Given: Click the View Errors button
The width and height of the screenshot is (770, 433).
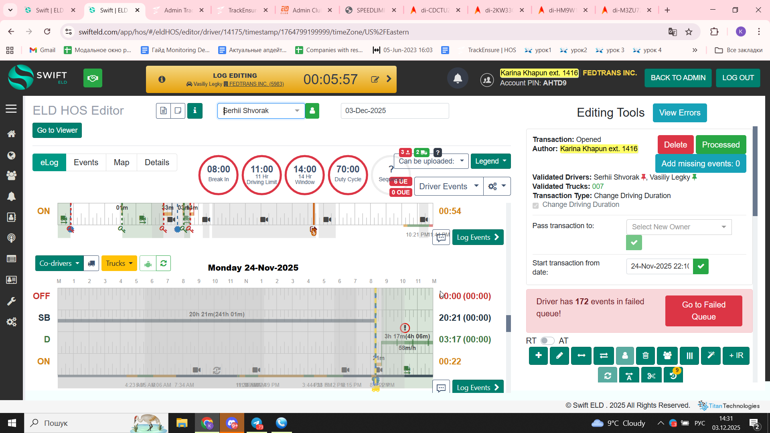Looking at the screenshot, I should pyautogui.click(x=679, y=113).
